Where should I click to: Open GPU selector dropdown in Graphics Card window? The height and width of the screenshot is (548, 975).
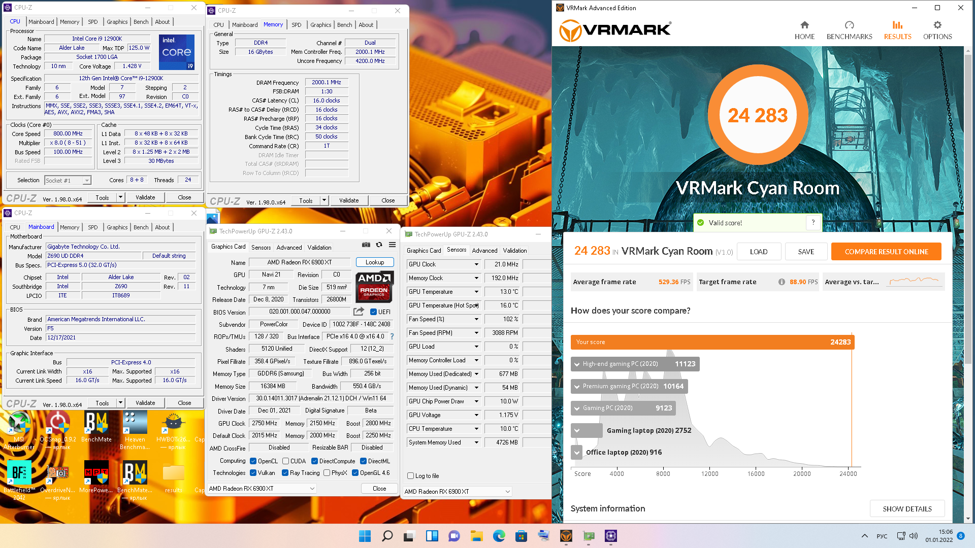tap(262, 489)
